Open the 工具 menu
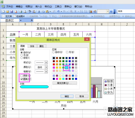The image size is (135, 118). click(58, 6)
